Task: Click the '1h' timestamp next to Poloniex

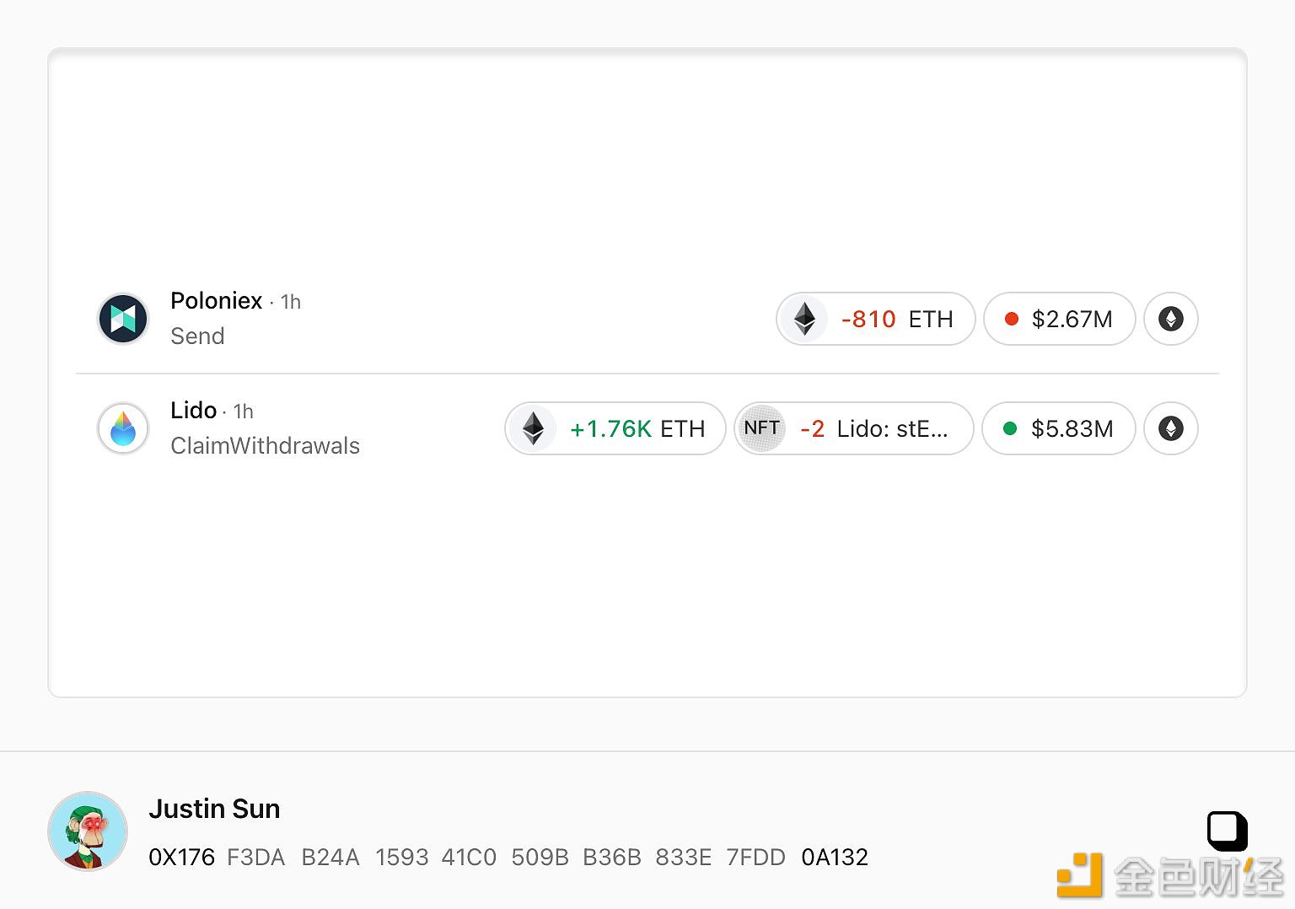Action: coord(291,302)
